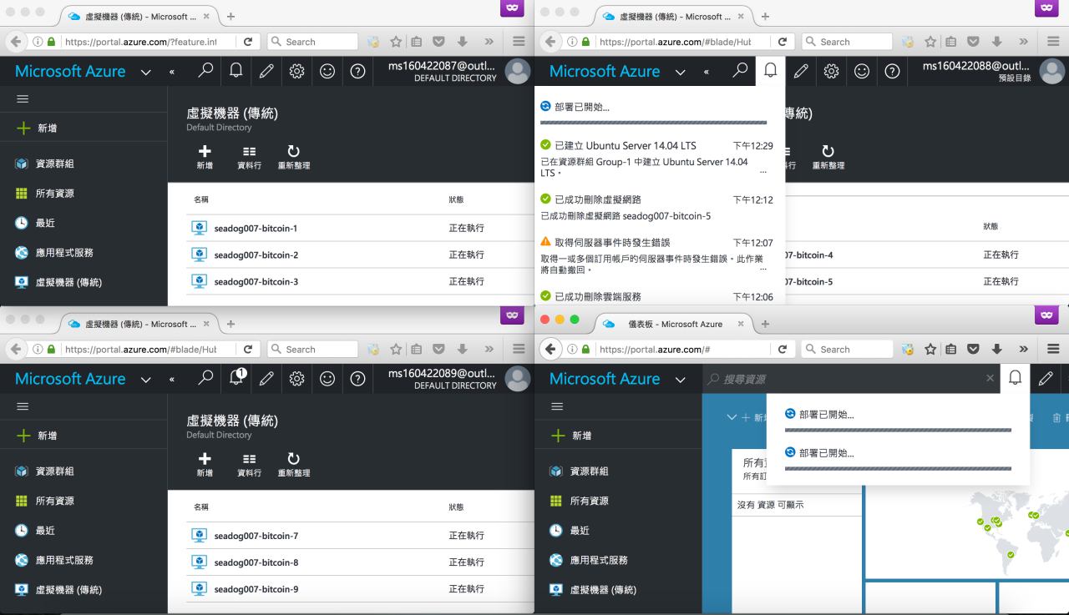The height and width of the screenshot is (615, 1069).
Task: Click feedback smiley in ms160422088 window
Action: click(x=862, y=72)
